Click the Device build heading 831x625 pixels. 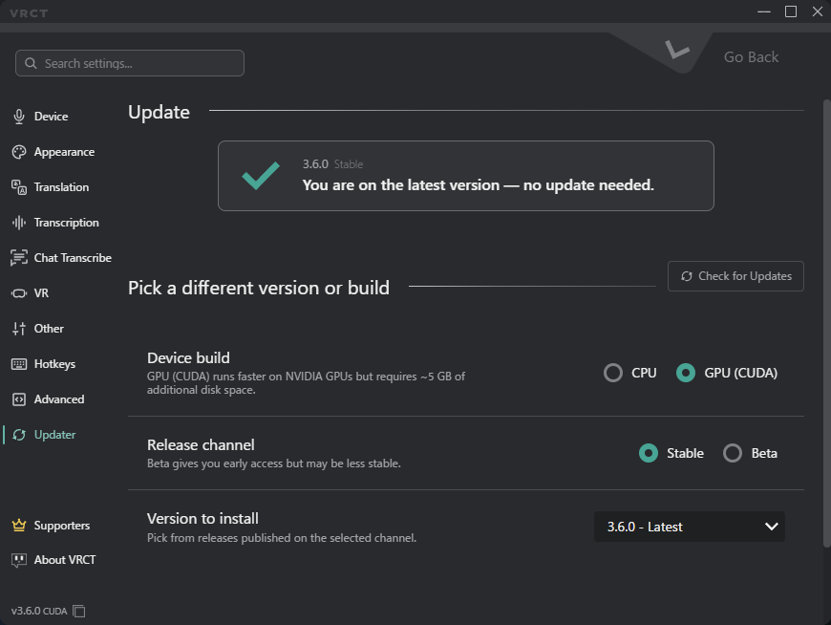[x=189, y=357]
